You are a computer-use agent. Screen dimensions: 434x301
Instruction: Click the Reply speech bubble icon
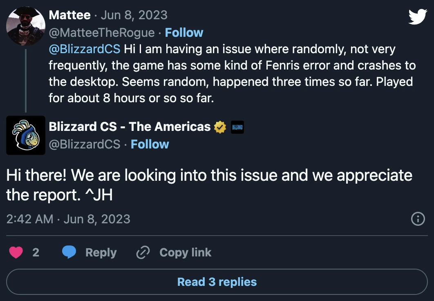[69, 252]
